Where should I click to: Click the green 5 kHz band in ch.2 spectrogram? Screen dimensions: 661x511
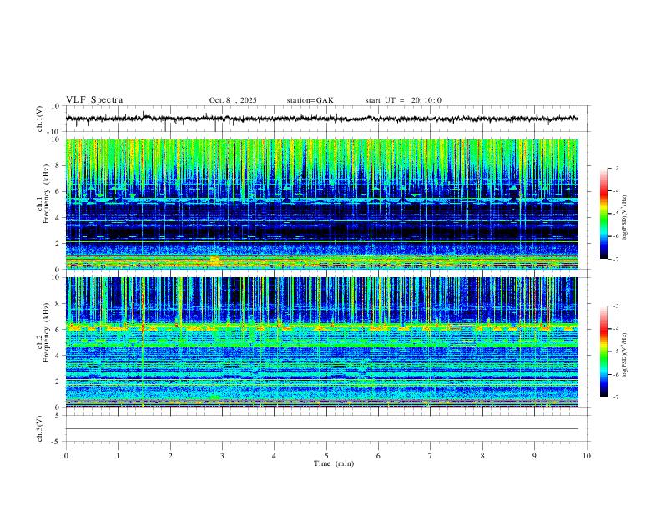(322, 345)
